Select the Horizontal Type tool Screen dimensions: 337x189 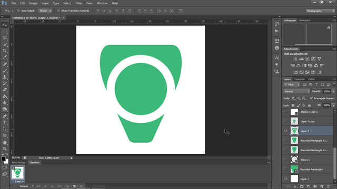click(5, 122)
